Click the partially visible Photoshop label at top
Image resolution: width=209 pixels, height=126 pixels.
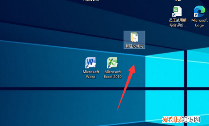point(91,0)
